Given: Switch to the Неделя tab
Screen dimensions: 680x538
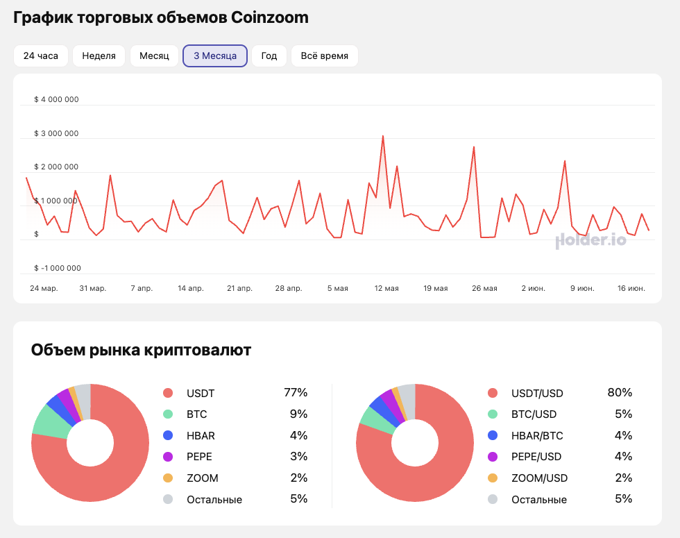Looking at the screenshot, I should click(x=99, y=56).
